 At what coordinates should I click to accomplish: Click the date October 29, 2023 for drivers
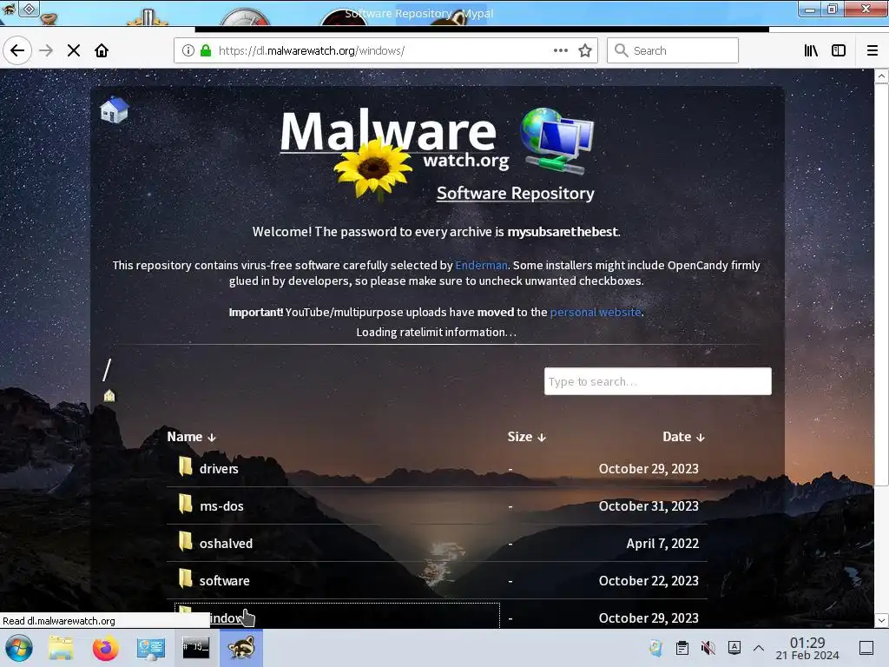(x=649, y=468)
